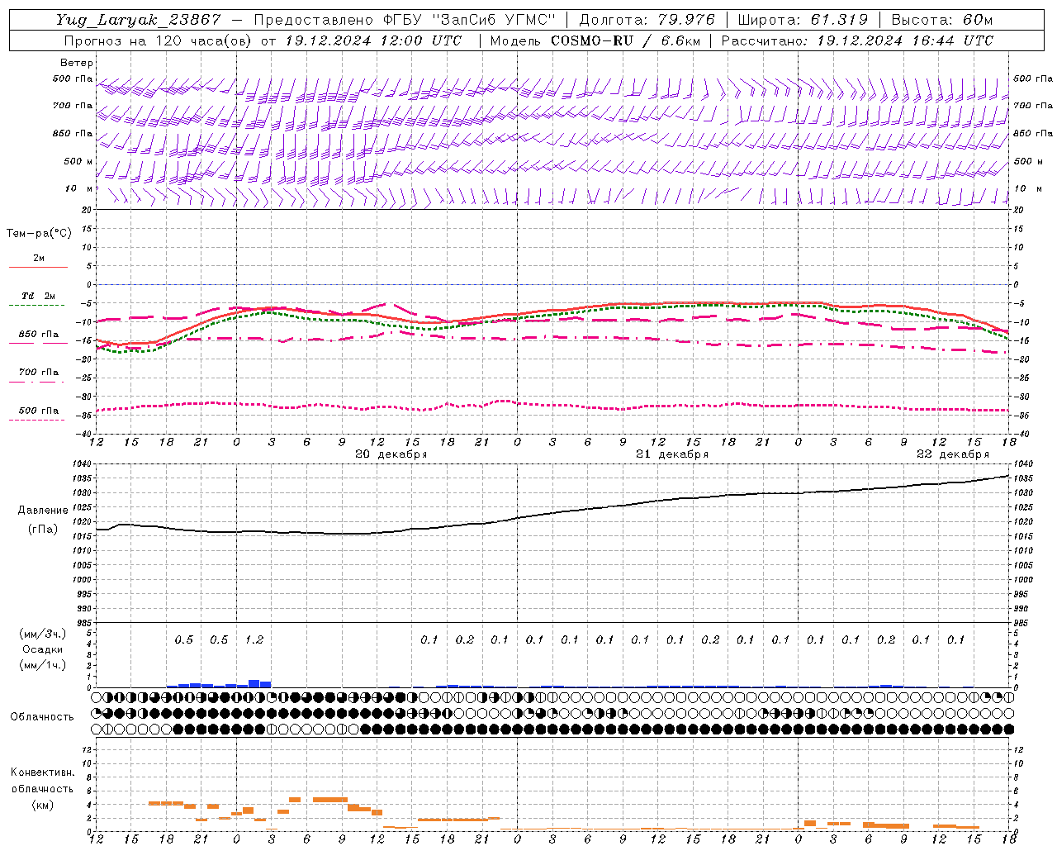Click the 2м temperature legend entry
The image size is (1057, 846).
[39, 258]
